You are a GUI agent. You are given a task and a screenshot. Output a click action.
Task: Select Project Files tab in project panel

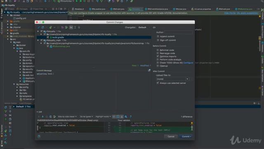click(x=37, y=9)
